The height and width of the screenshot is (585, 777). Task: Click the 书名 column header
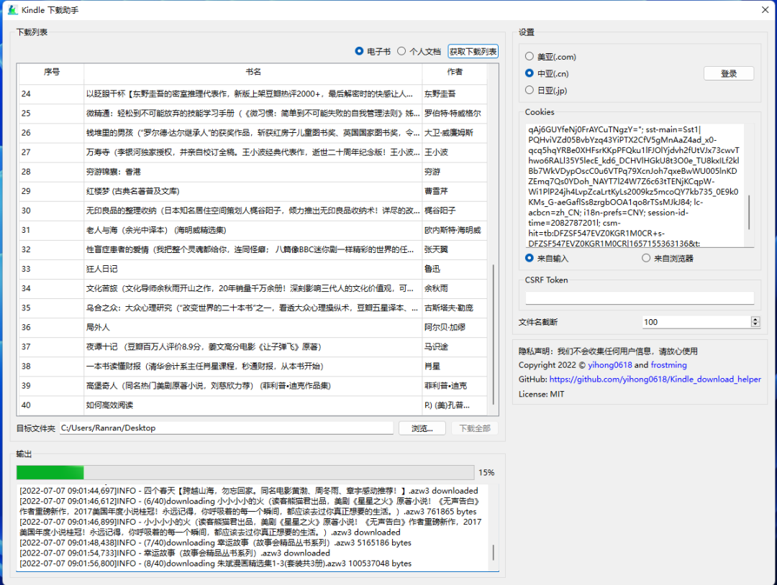coord(253,72)
